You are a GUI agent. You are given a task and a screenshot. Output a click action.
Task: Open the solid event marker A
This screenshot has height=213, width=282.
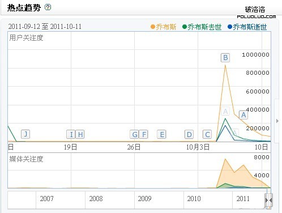[243, 114]
